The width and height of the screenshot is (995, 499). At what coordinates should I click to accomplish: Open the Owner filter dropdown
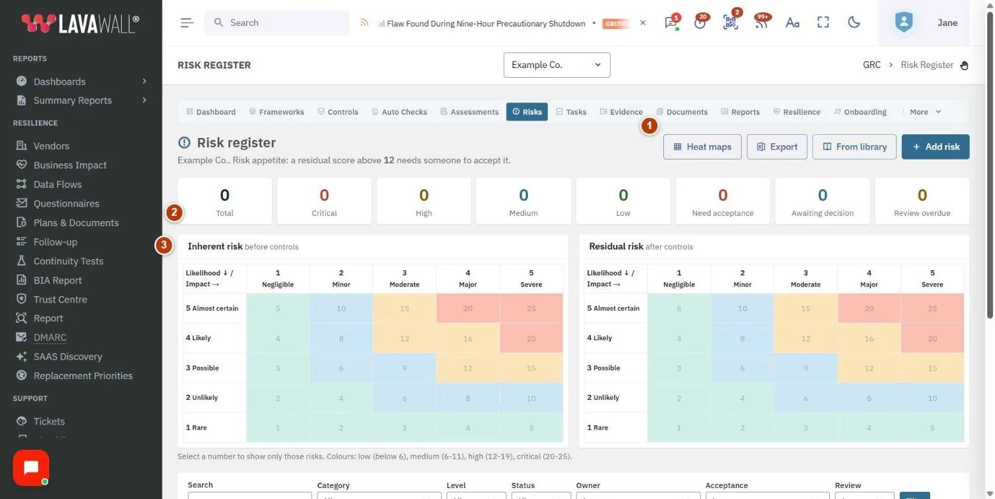tap(638, 496)
